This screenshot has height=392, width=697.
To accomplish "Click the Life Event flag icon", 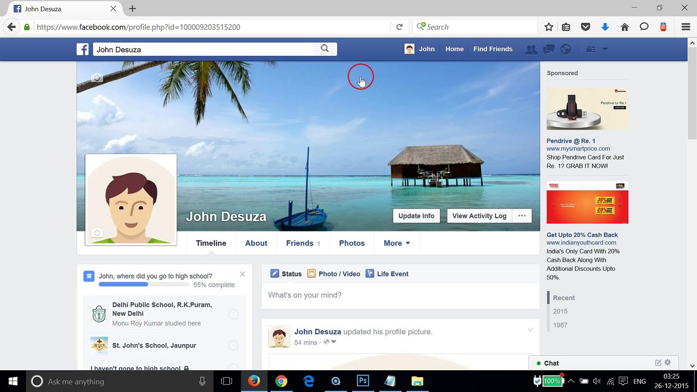I will (370, 274).
